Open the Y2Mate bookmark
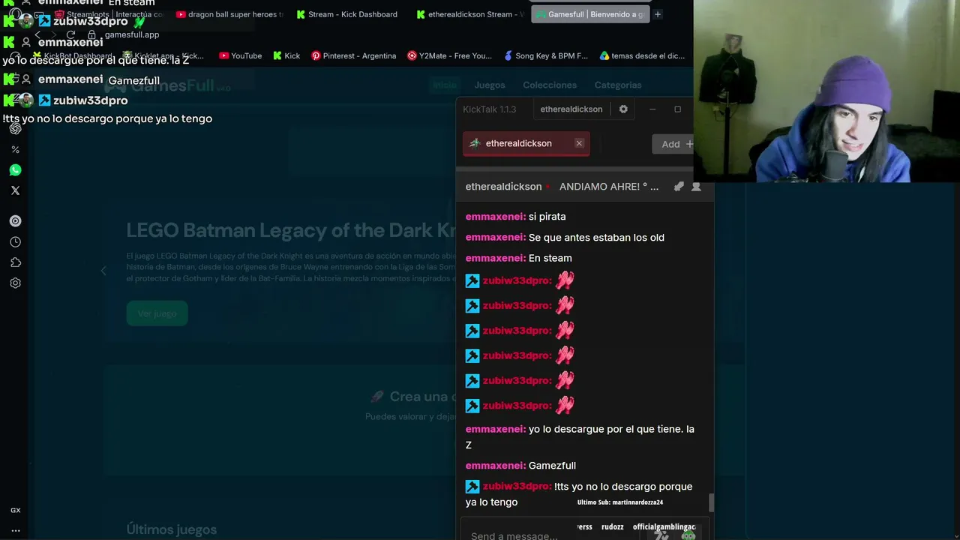This screenshot has height=540, width=960. pyautogui.click(x=449, y=55)
